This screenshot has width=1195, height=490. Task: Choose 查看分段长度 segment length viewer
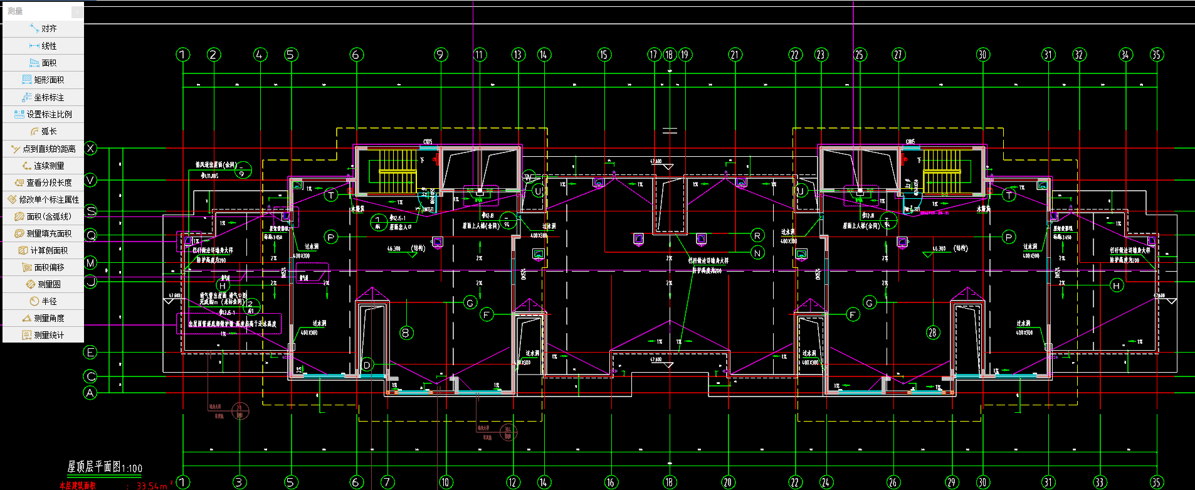(43, 183)
